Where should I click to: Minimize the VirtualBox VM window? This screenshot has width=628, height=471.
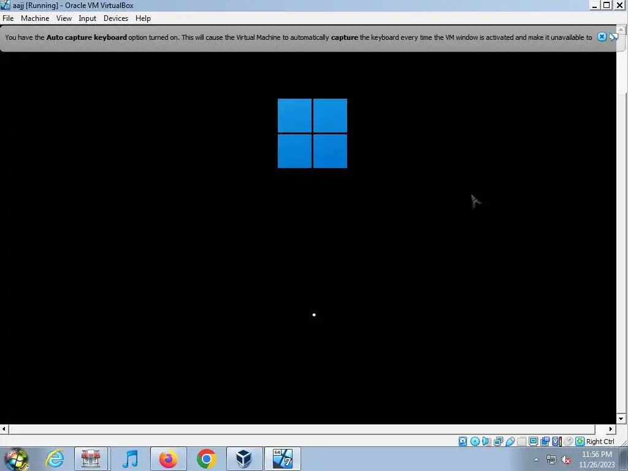[595, 5]
